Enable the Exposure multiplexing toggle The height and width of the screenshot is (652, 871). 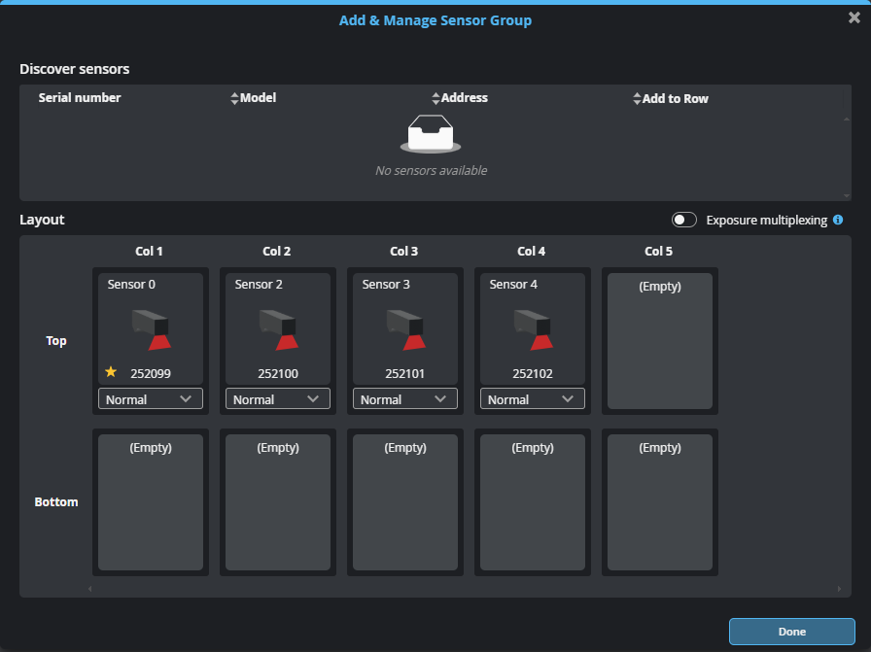point(684,221)
